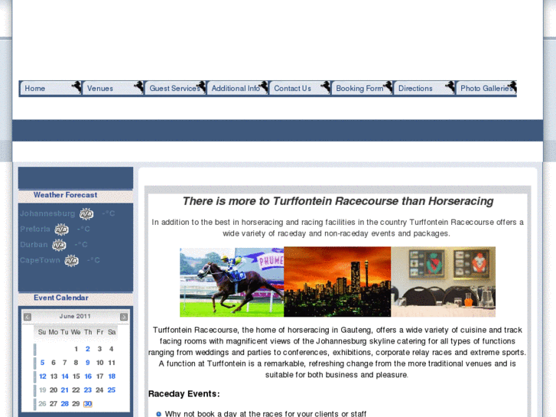Click the Durban weather n/a icon
This screenshot has width=556, height=417.
coord(59,245)
